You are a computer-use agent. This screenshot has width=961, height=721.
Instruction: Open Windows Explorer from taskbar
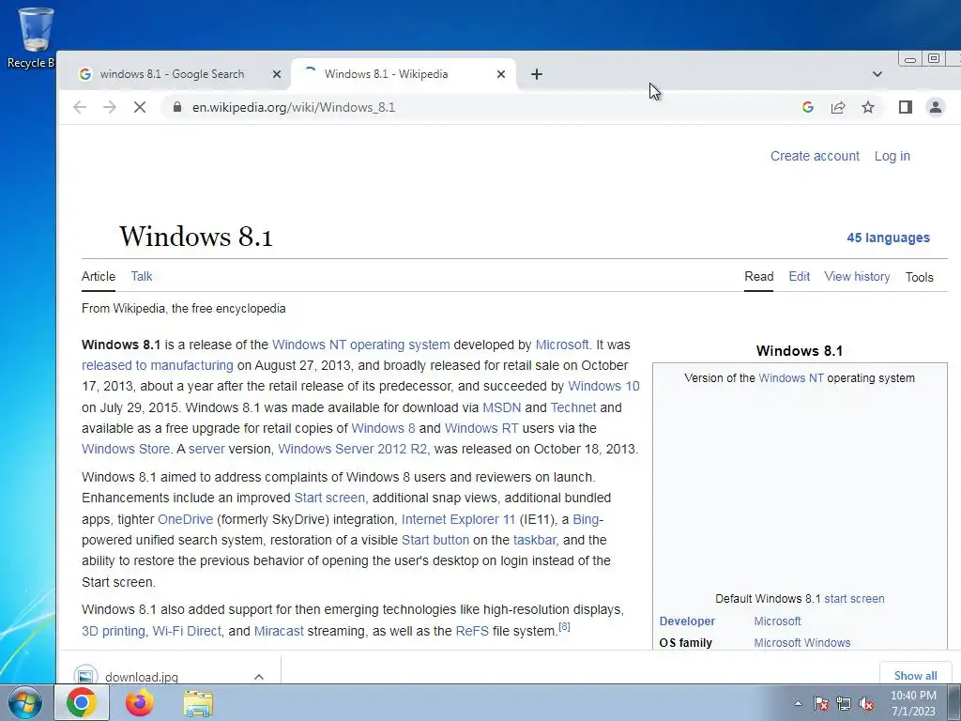[x=198, y=703]
